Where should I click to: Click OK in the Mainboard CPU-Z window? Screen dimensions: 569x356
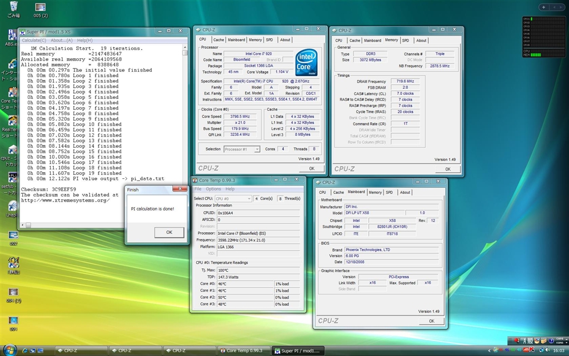[432, 320]
